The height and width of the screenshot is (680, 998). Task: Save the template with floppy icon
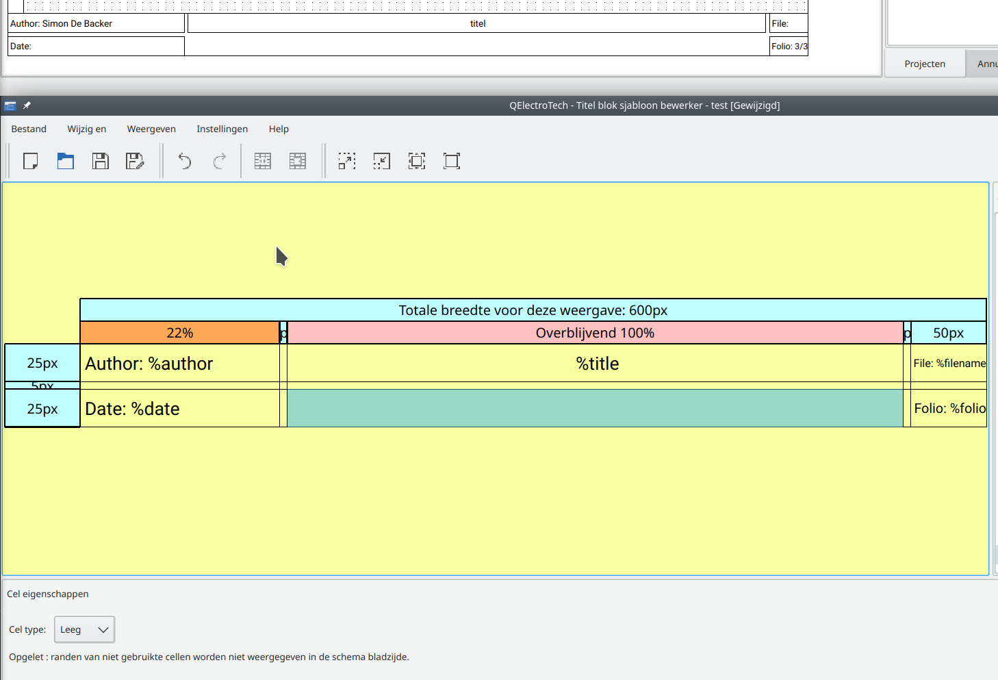click(x=101, y=161)
